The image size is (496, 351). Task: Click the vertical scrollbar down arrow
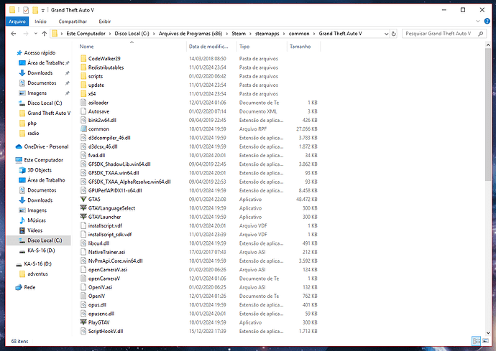coord(488,332)
